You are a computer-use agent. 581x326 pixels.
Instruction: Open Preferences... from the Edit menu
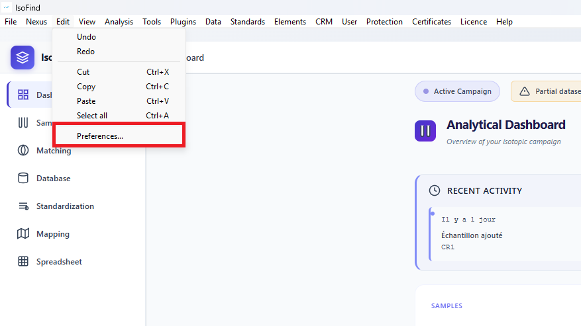point(119,136)
